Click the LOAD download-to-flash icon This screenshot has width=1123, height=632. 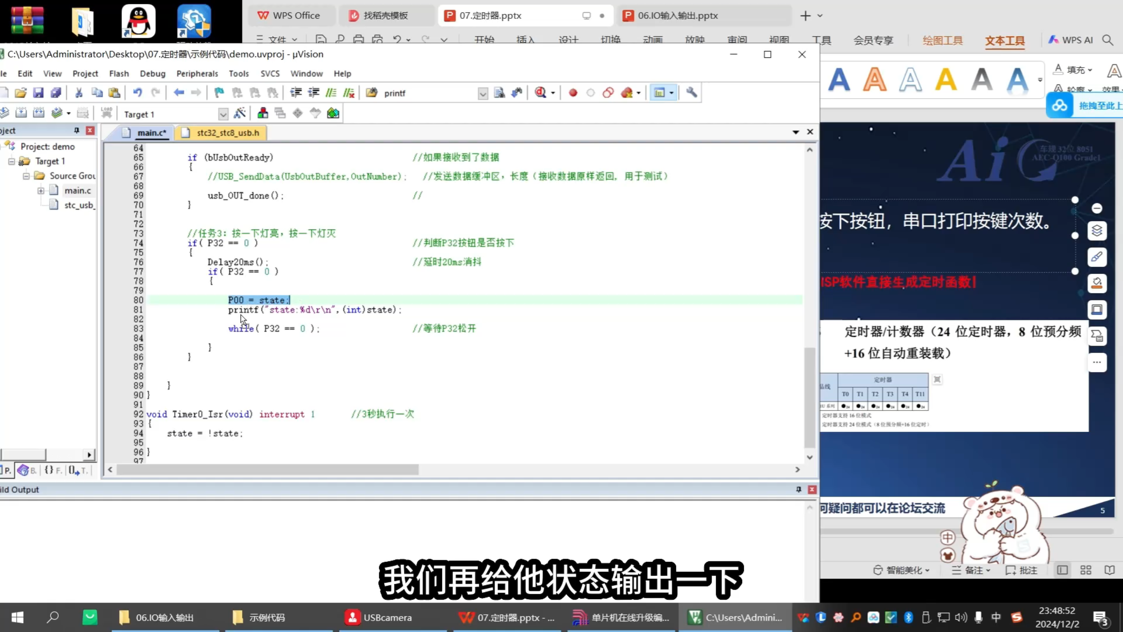pos(107,112)
